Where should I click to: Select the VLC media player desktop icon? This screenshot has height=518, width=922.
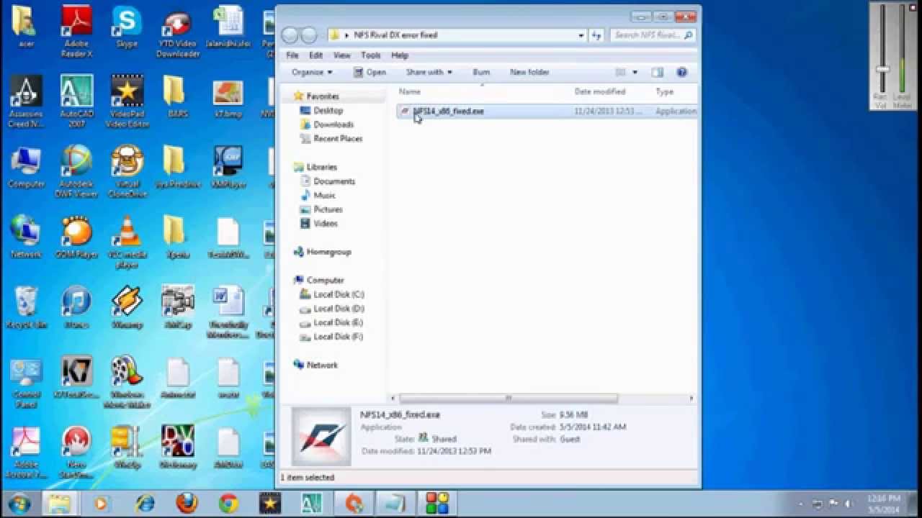coord(127,241)
